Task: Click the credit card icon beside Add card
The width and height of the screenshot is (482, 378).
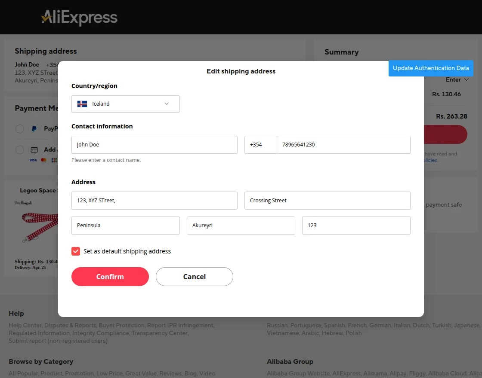Action: (x=34, y=149)
